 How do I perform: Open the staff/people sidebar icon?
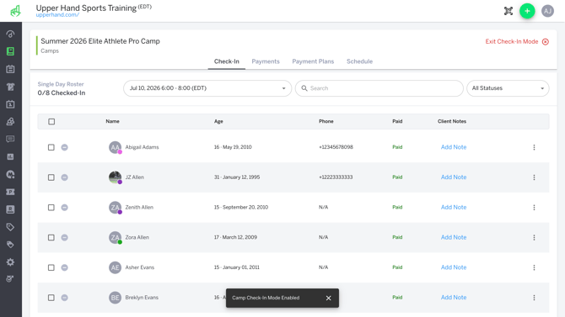pyautogui.click(x=10, y=121)
